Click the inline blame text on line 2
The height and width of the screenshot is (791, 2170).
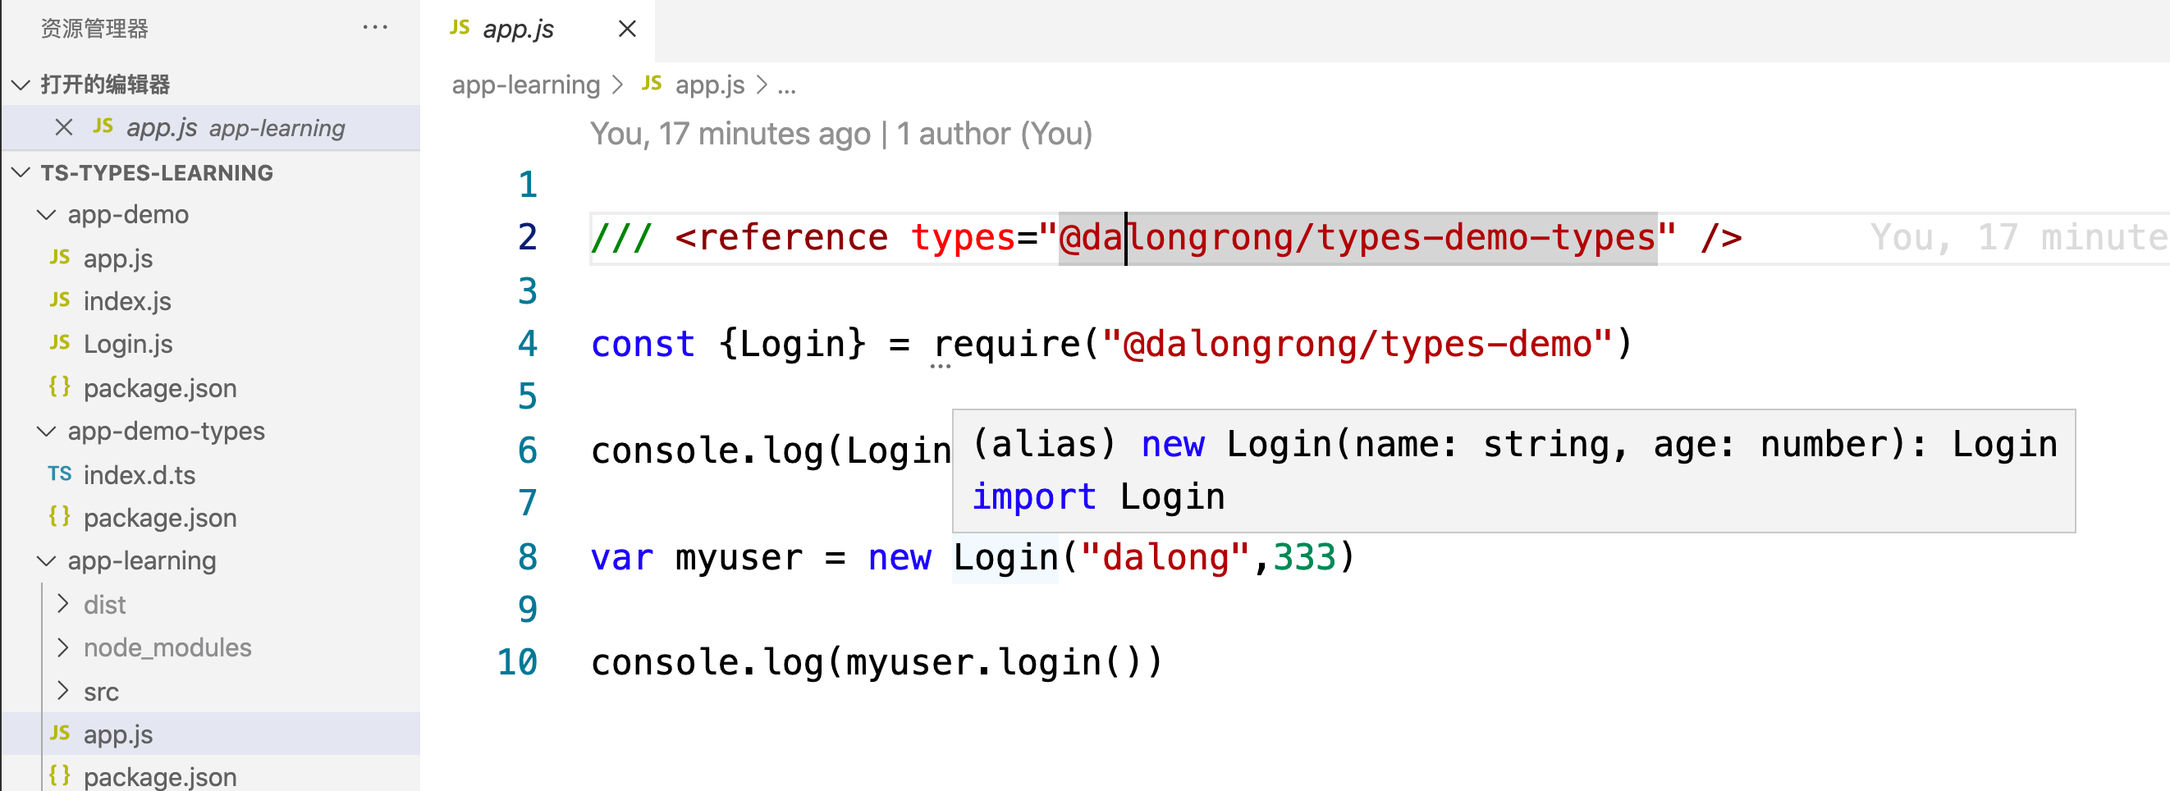click(x=2018, y=238)
